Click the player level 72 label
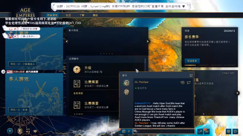 28,132
